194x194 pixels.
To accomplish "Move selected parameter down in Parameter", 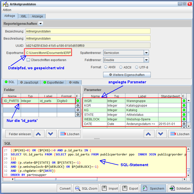I will [161, 134].
